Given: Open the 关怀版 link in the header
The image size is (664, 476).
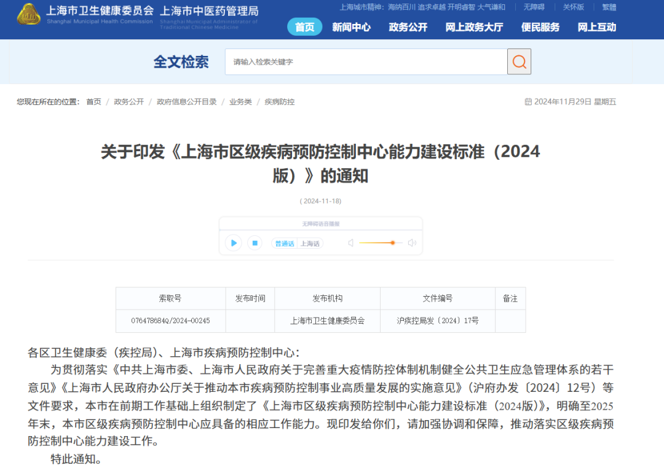Looking at the screenshot, I should (x=573, y=7).
